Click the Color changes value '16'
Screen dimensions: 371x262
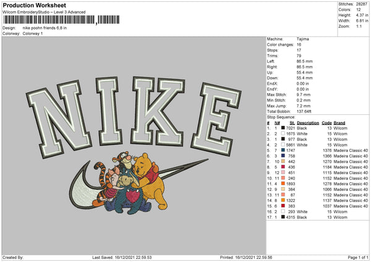click(x=299, y=44)
